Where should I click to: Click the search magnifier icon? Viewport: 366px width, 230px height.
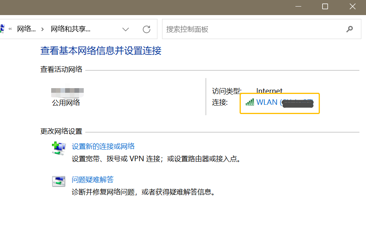coord(349,29)
